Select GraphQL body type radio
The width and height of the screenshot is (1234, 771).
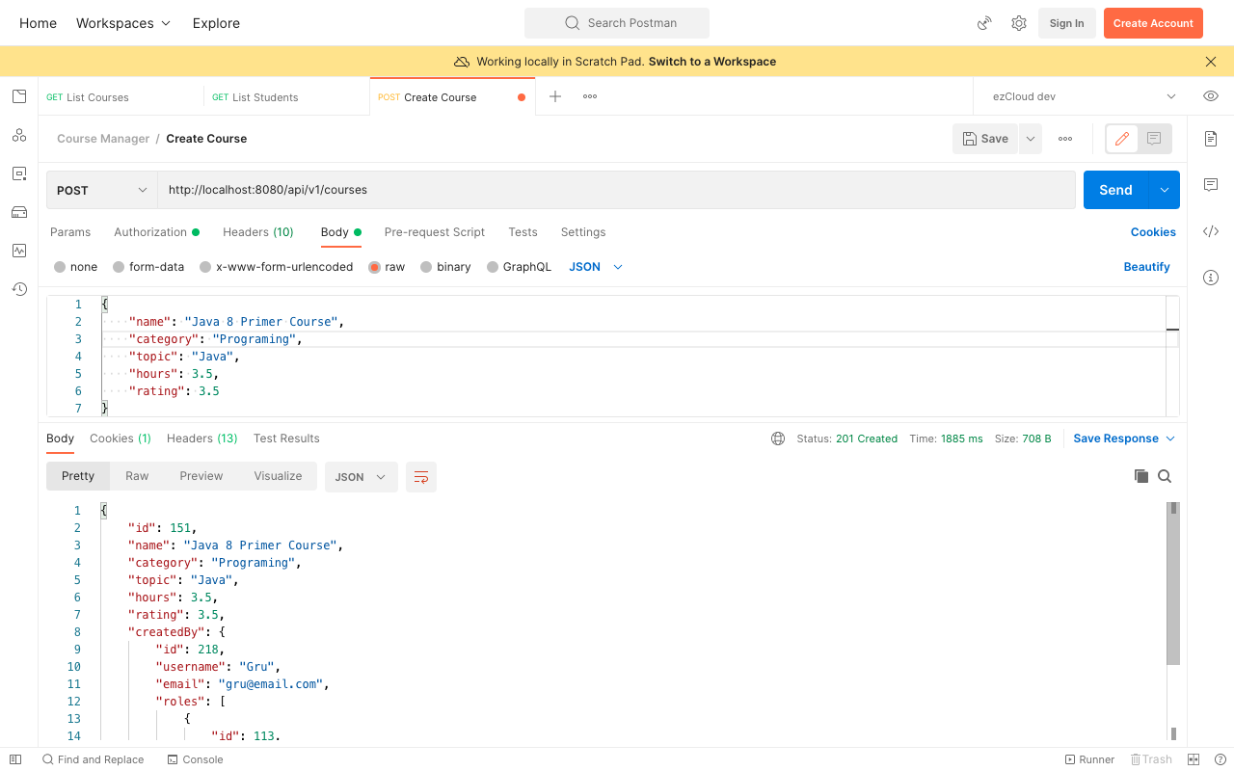pyautogui.click(x=493, y=267)
